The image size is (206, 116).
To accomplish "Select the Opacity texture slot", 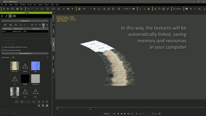I will (25, 66).
